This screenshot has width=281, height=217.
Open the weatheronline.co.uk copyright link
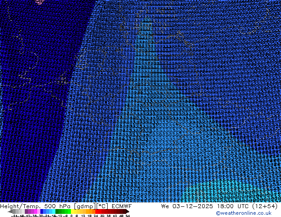click(244, 213)
